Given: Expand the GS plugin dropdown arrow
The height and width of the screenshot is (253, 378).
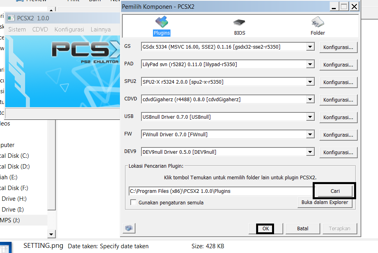Looking at the screenshot, I should (310, 47).
